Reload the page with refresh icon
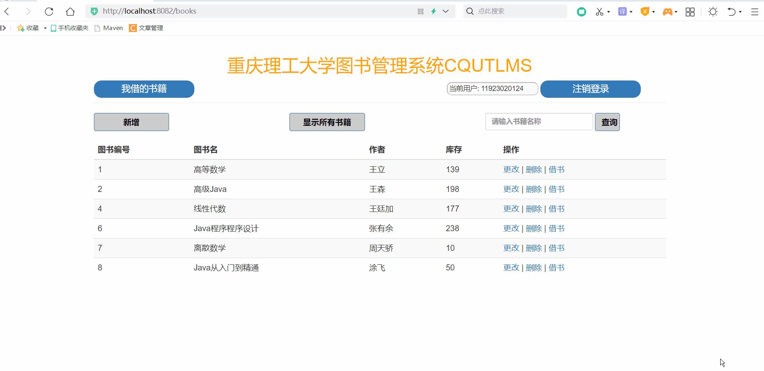 tap(49, 12)
